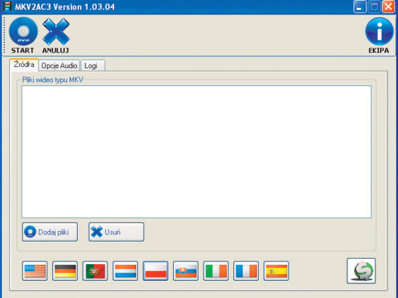Open the Opcje Audio tab
This screenshot has width=398, height=298.
click(60, 66)
